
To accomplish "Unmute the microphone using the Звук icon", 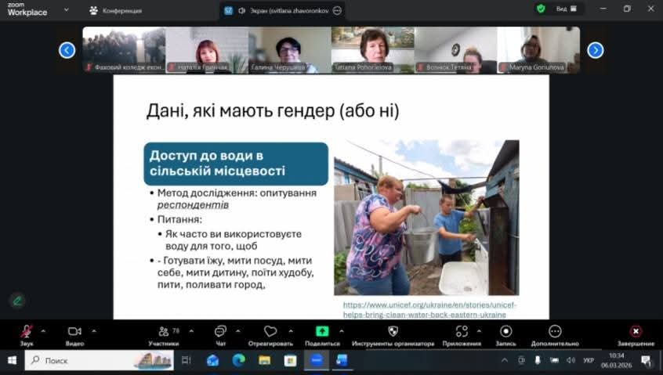I will coord(26,332).
